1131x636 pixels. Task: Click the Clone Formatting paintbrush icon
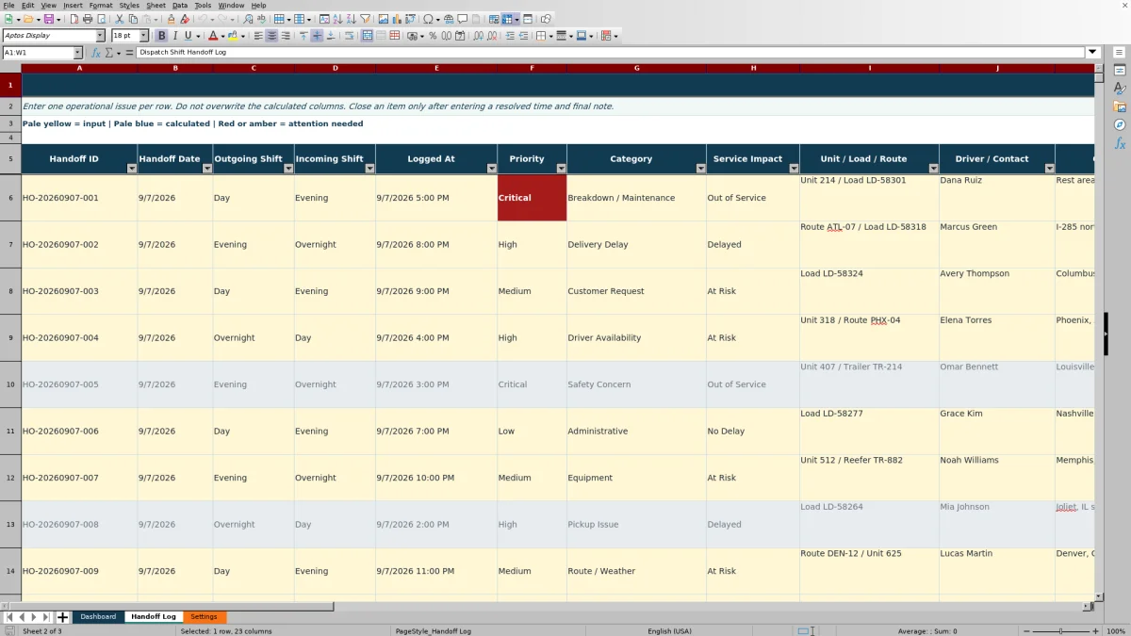(171, 19)
